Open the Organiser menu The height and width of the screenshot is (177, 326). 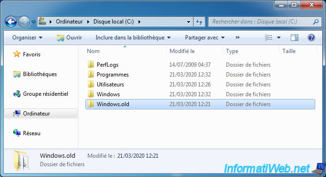[27, 38]
